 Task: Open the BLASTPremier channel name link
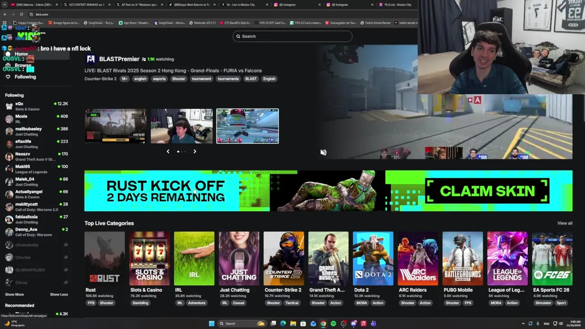119,59
